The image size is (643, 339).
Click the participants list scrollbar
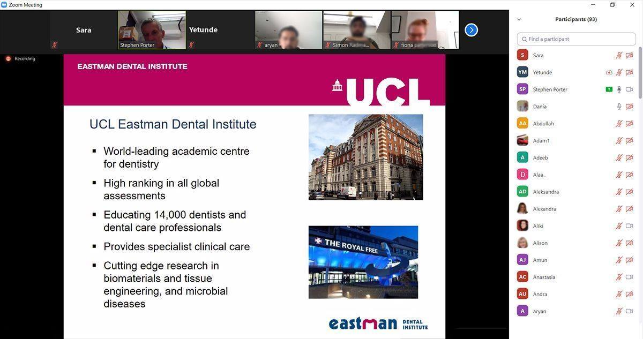[640, 72]
